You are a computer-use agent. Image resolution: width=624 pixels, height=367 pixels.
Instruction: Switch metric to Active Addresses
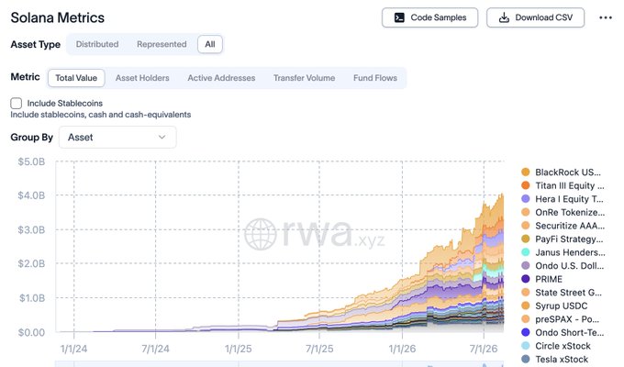[x=221, y=78]
